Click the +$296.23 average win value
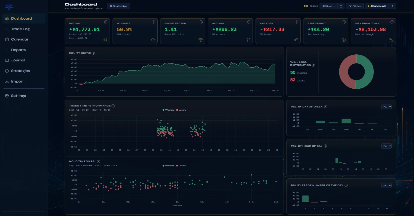414x216 pixels. [x=224, y=30]
